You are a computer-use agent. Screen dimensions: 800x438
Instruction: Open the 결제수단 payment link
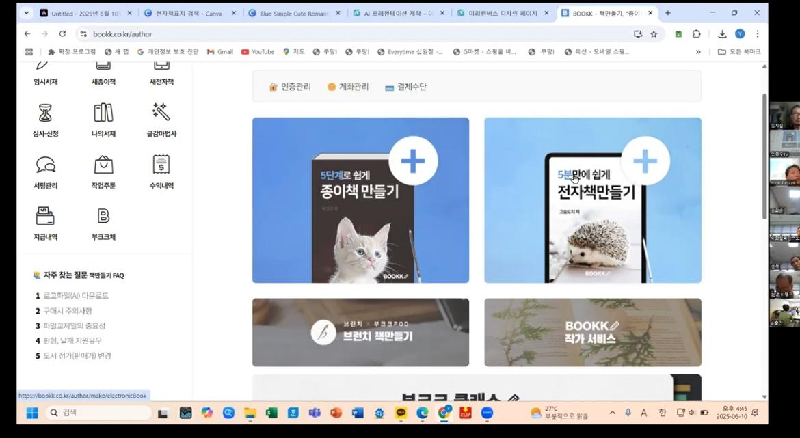(406, 87)
